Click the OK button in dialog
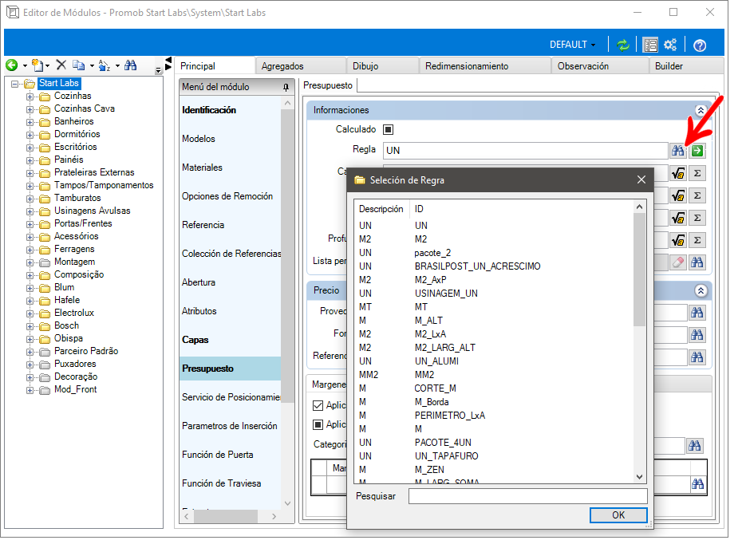 tap(618, 515)
